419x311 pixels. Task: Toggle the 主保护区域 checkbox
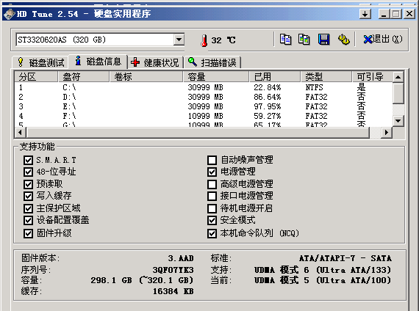29,208
